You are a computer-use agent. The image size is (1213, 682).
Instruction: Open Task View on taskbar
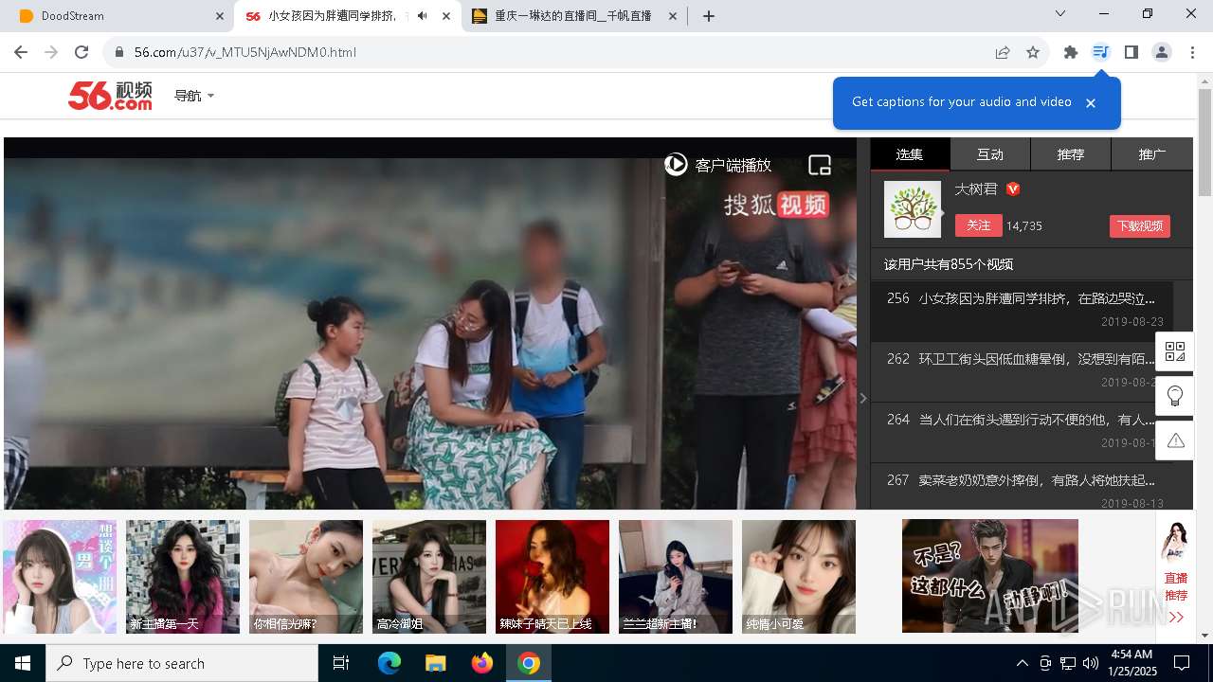pos(341,663)
